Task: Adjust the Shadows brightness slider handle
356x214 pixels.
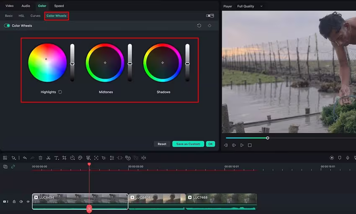Action: pyautogui.click(x=187, y=64)
